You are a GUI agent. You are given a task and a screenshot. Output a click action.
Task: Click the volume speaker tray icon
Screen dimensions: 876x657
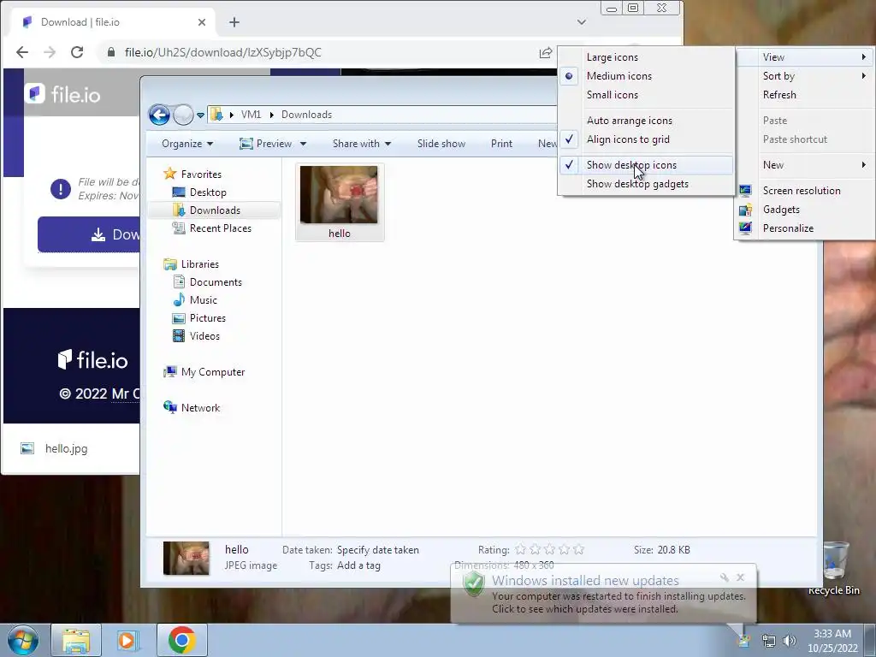[x=790, y=641]
